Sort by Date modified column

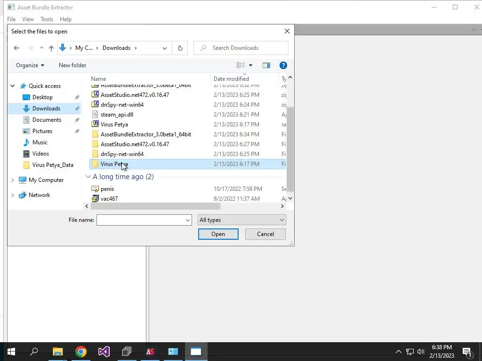tap(231, 79)
